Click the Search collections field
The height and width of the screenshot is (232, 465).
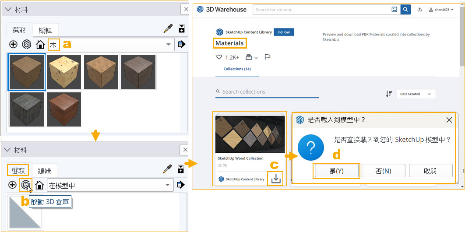pos(267,92)
